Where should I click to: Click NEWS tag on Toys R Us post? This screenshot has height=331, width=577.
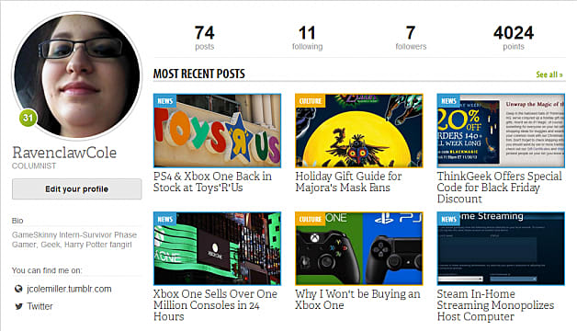click(x=165, y=101)
